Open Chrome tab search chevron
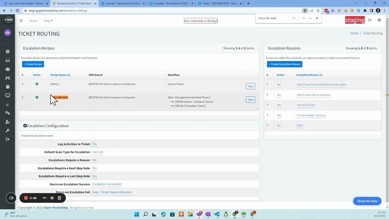Image resolution: width=389 pixels, height=219 pixels. click(356, 3)
